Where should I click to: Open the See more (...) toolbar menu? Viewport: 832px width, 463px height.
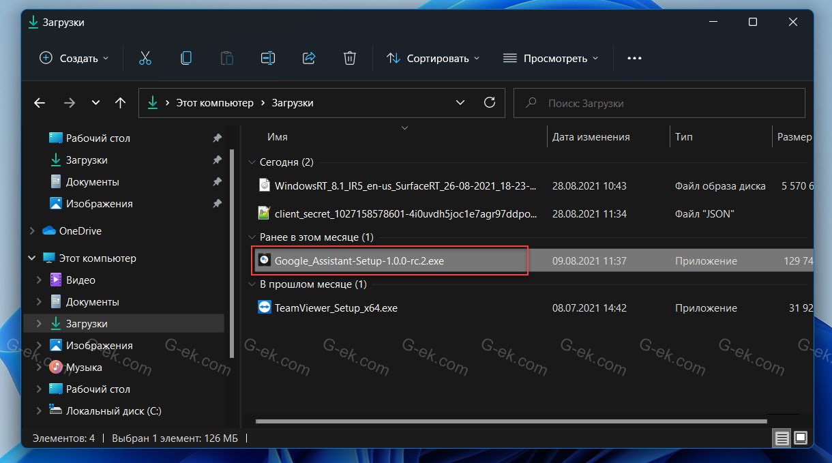click(634, 58)
